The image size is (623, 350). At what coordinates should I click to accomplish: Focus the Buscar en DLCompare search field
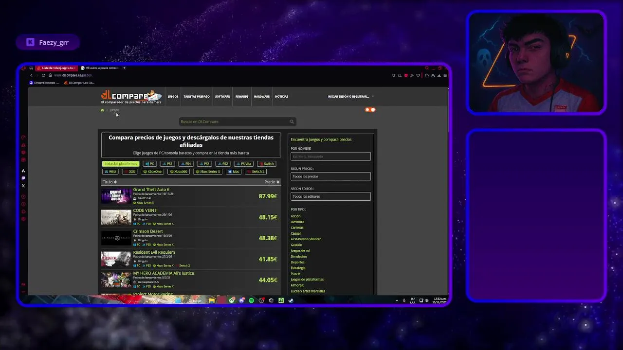tap(234, 122)
